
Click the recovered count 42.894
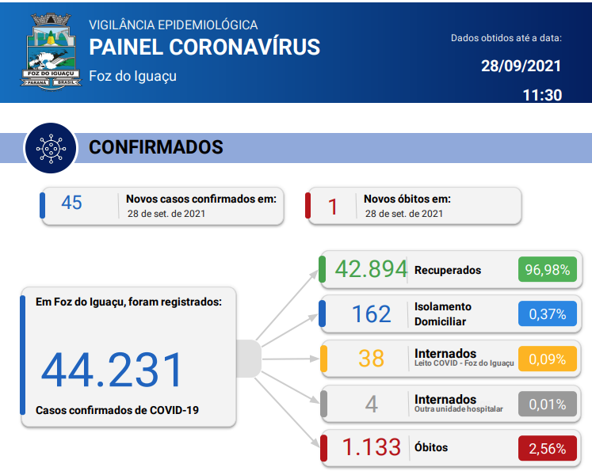pos(371,269)
